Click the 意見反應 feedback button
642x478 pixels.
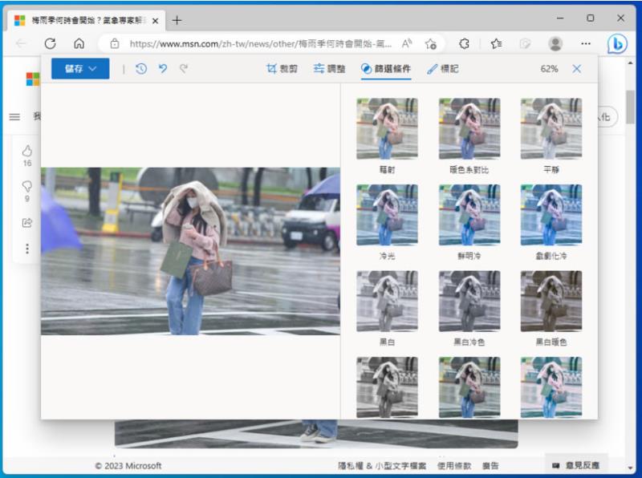coord(576,465)
